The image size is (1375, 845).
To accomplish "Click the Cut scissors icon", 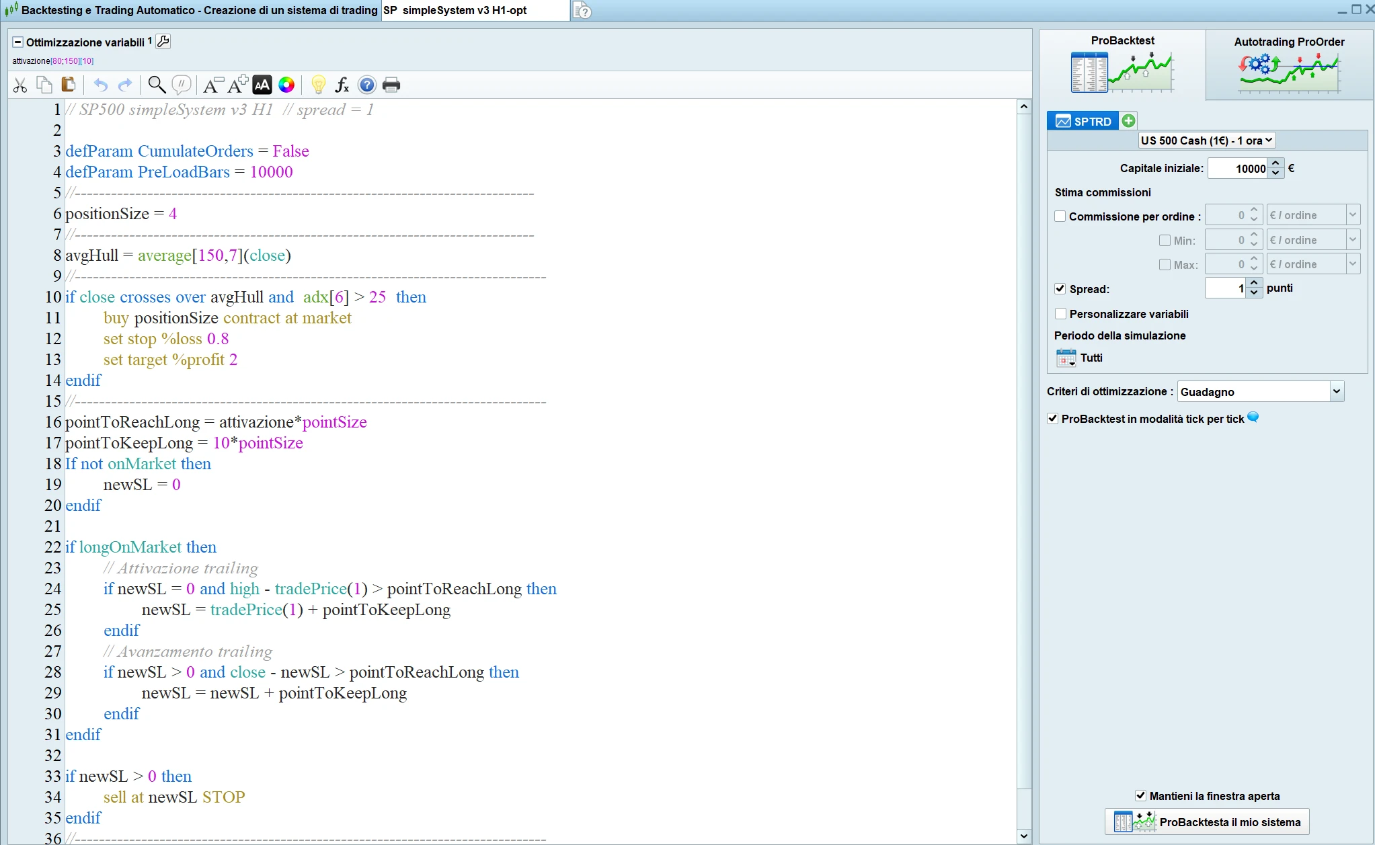I will 20,85.
